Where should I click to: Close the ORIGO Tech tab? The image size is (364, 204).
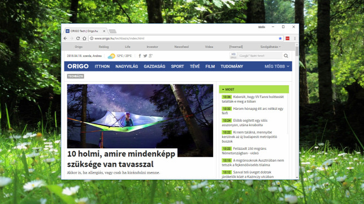pyautogui.click(x=104, y=31)
